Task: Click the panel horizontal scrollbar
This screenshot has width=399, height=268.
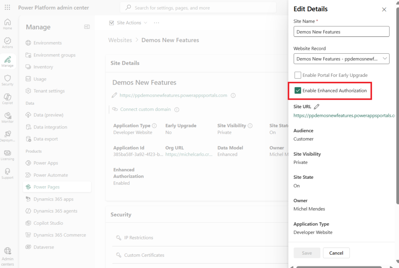Action: pos(339,267)
